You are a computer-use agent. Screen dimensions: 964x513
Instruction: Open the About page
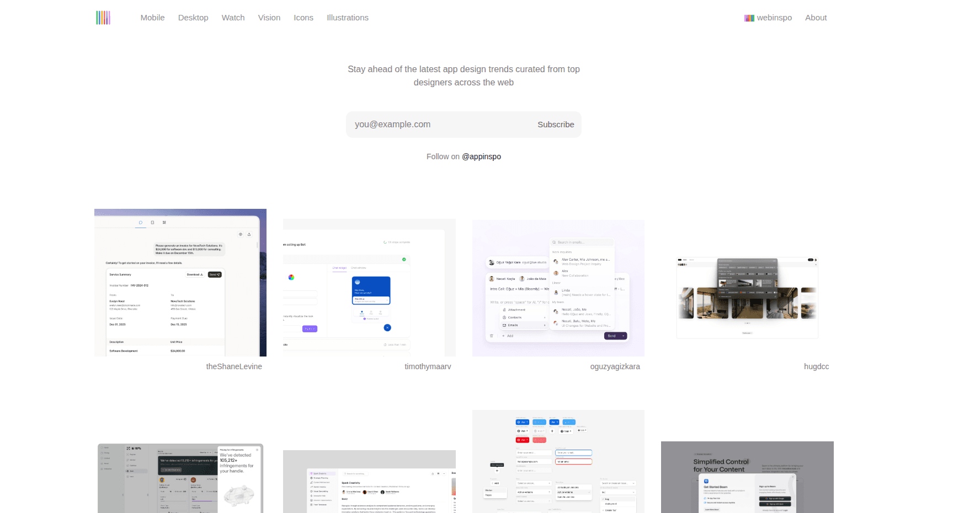(816, 18)
